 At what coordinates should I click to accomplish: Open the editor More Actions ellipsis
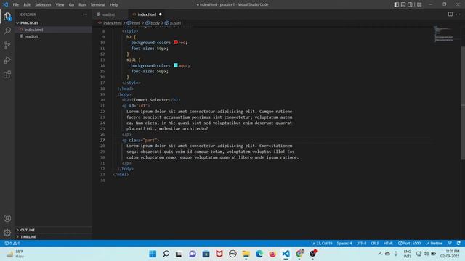point(458,14)
